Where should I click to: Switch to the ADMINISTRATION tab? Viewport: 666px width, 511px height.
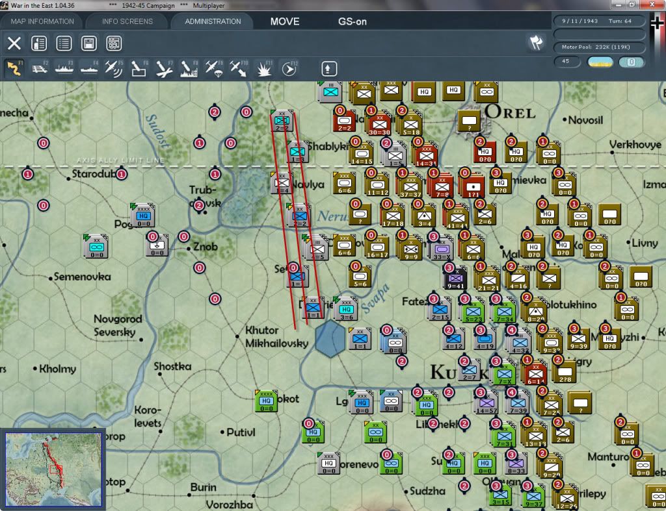pyautogui.click(x=213, y=21)
